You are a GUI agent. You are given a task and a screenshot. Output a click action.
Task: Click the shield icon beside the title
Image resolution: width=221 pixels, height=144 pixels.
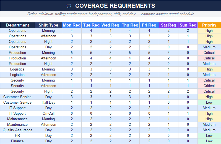pos(69,6)
